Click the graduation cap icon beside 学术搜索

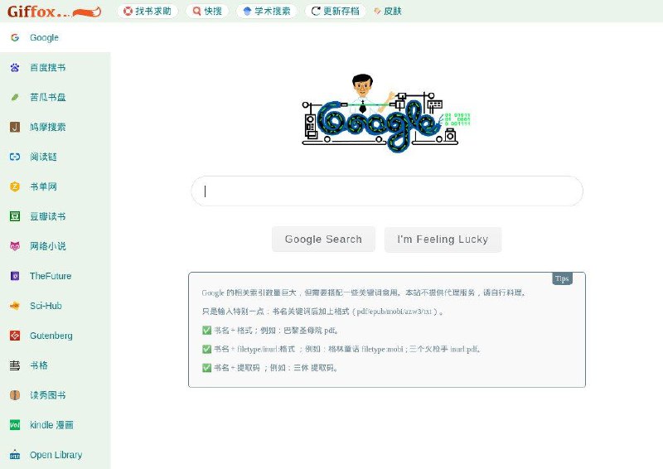(x=247, y=11)
